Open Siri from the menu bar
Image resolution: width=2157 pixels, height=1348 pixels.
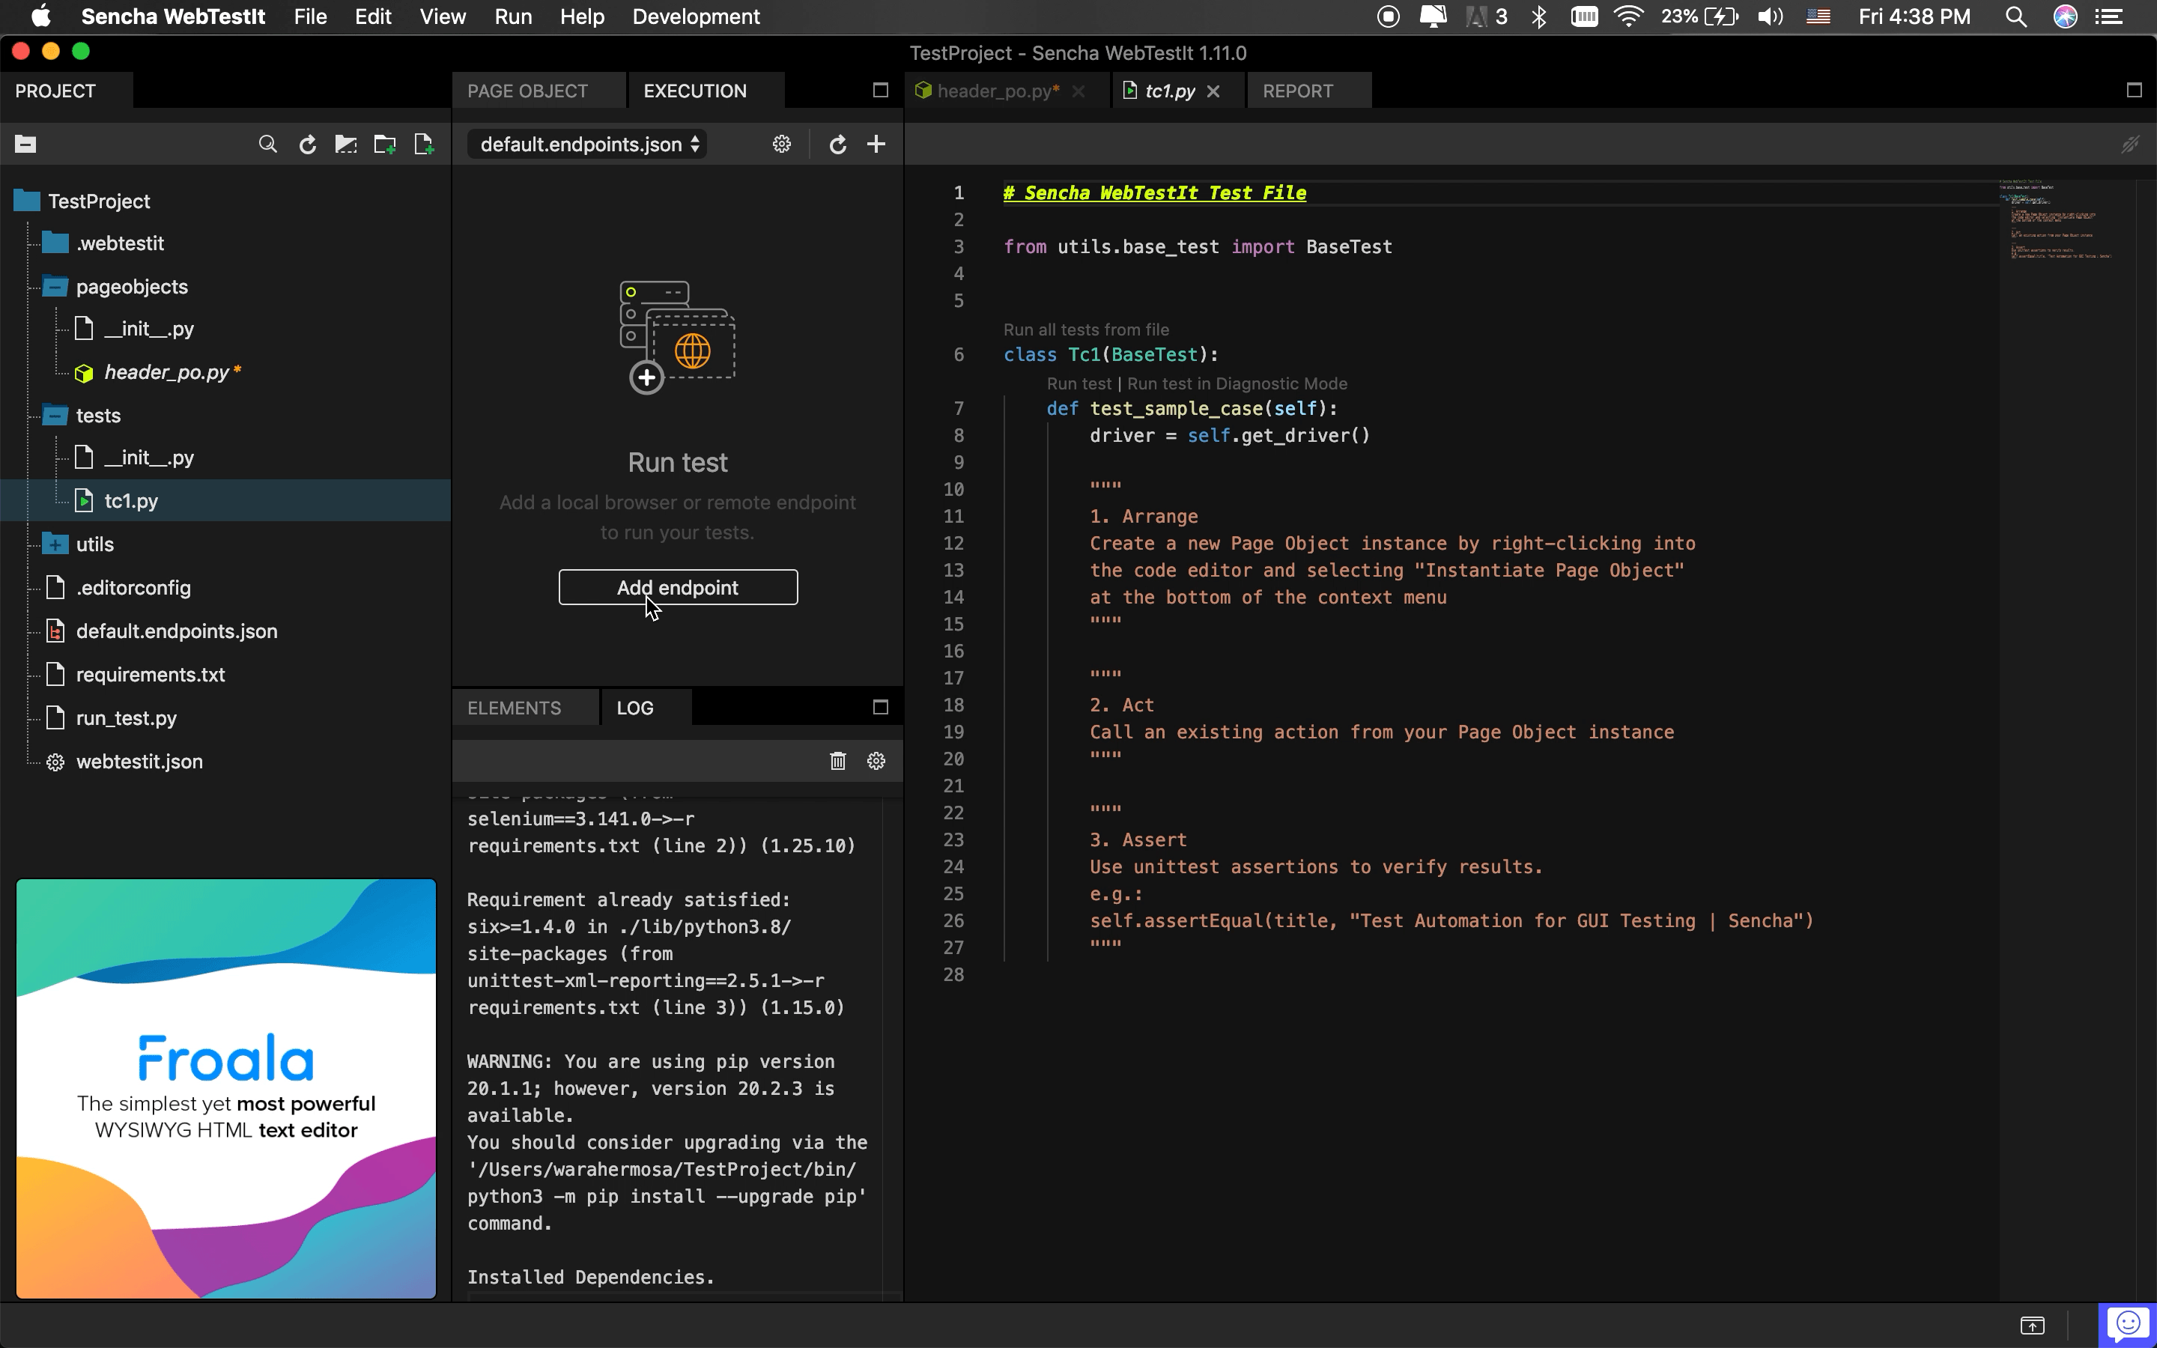(2065, 16)
